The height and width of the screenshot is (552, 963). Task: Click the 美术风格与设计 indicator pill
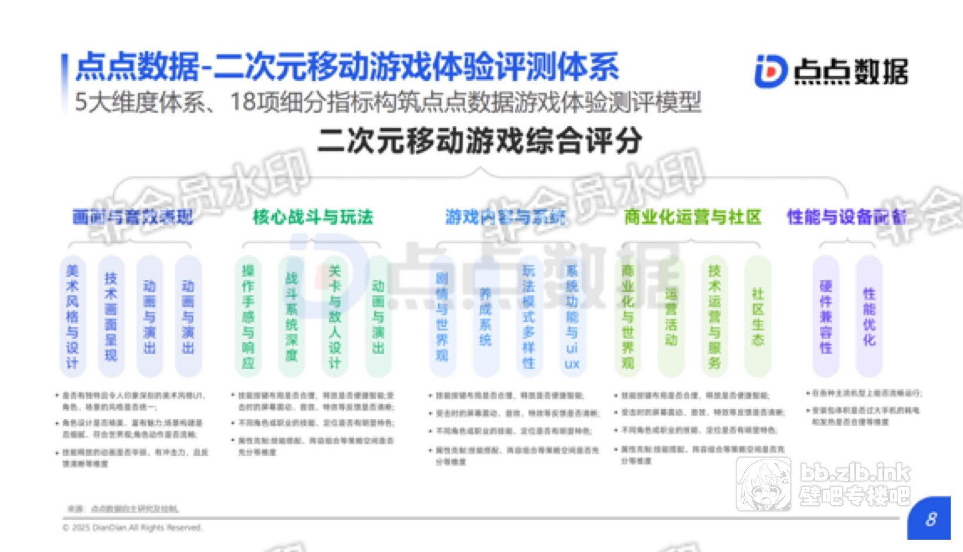(72, 316)
